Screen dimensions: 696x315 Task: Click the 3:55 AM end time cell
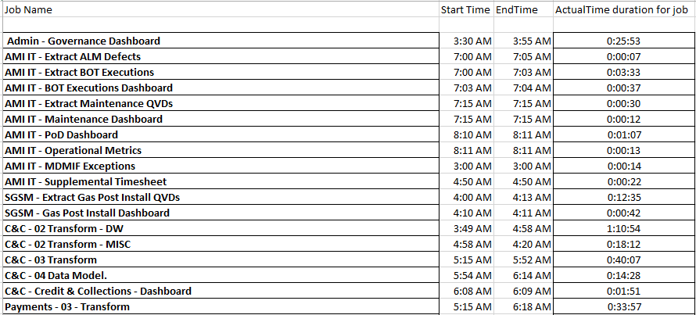pyautogui.click(x=533, y=41)
